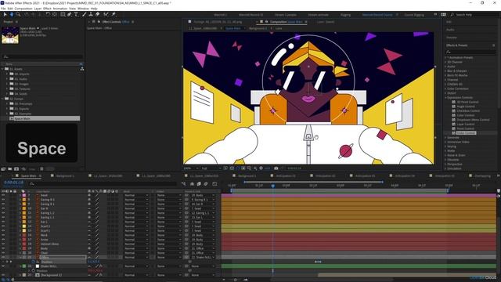The width and height of the screenshot is (501, 282).
Task: Open the viewer resolution Full dropdown
Action: [x=211, y=168]
